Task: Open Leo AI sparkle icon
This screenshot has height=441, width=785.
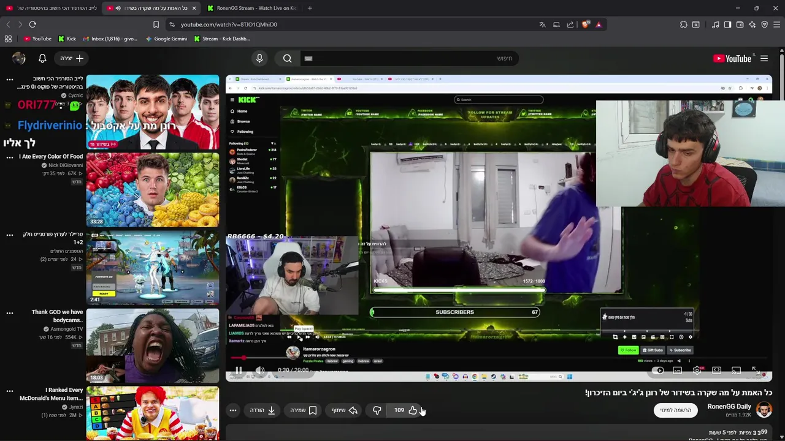Action: point(752,24)
